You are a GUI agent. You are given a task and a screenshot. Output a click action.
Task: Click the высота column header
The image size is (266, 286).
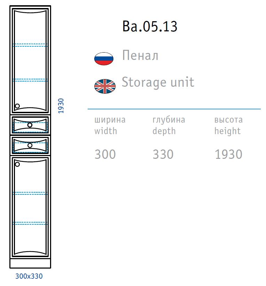[x=228, y=120]
